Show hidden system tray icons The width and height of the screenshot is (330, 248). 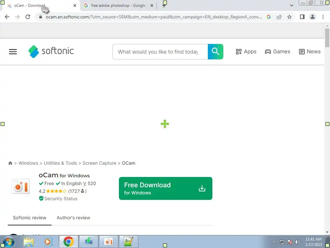point(274,242)
